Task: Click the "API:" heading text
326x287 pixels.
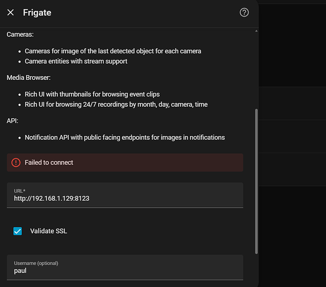Action: (x=13, y=121)
